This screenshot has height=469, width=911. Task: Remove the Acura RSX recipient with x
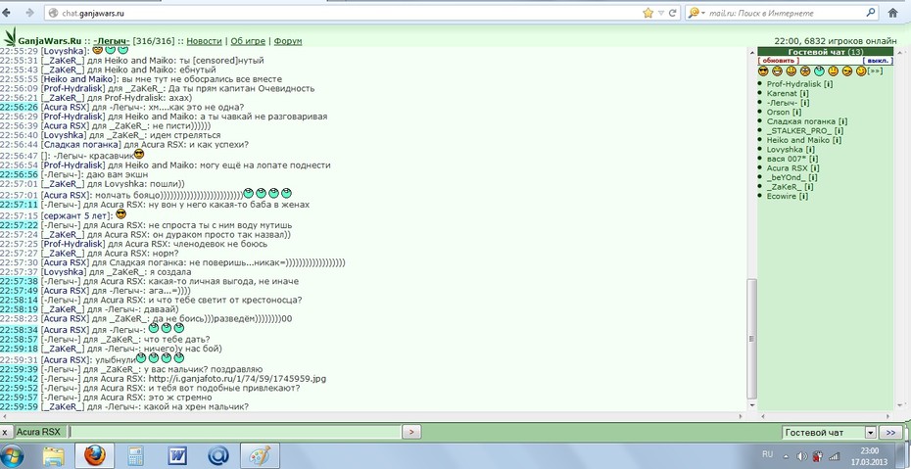coord(5,432)
